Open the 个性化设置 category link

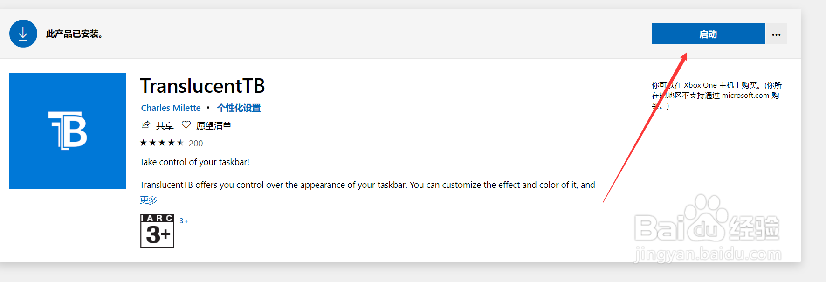(x=239, y=108)
